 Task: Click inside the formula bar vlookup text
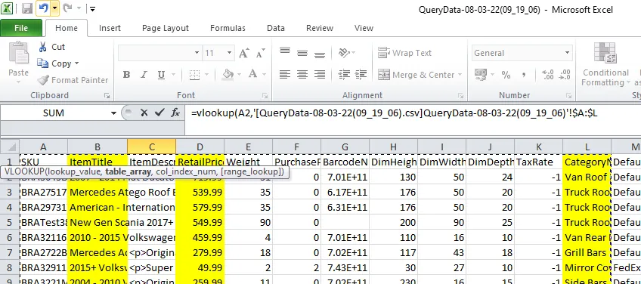click(x=394, y=113)
